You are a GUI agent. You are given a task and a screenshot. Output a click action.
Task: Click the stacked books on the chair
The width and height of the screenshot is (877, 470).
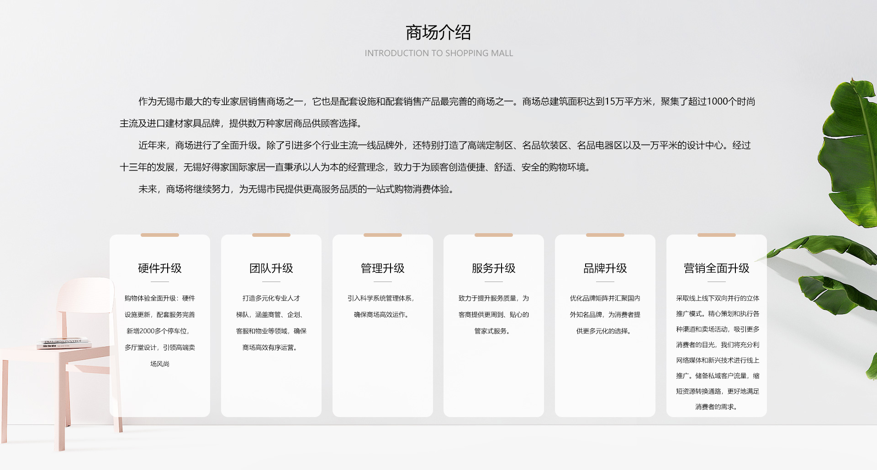tap(64, 343)
